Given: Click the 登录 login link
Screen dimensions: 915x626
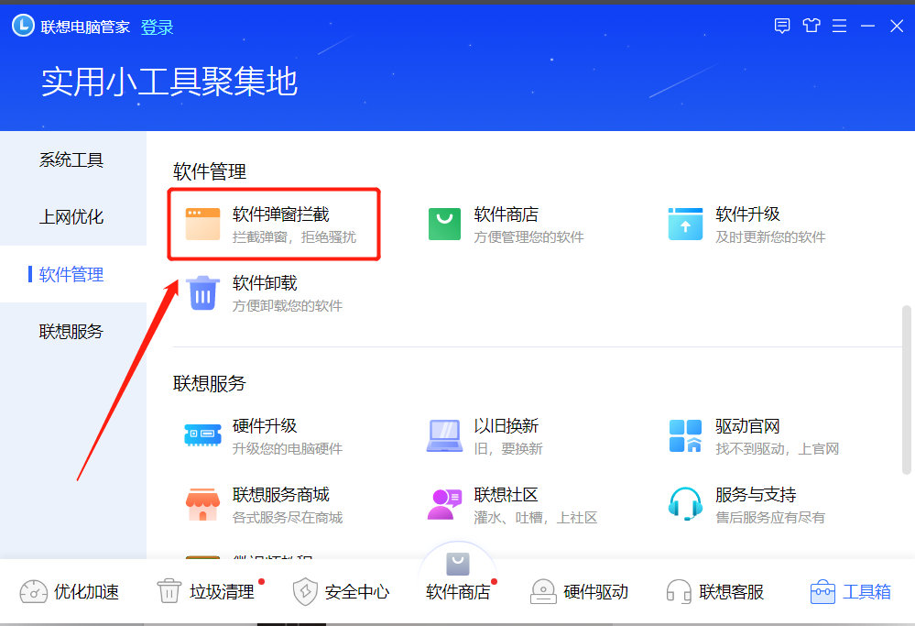Looking at the screenshot, I should (158, 26).
